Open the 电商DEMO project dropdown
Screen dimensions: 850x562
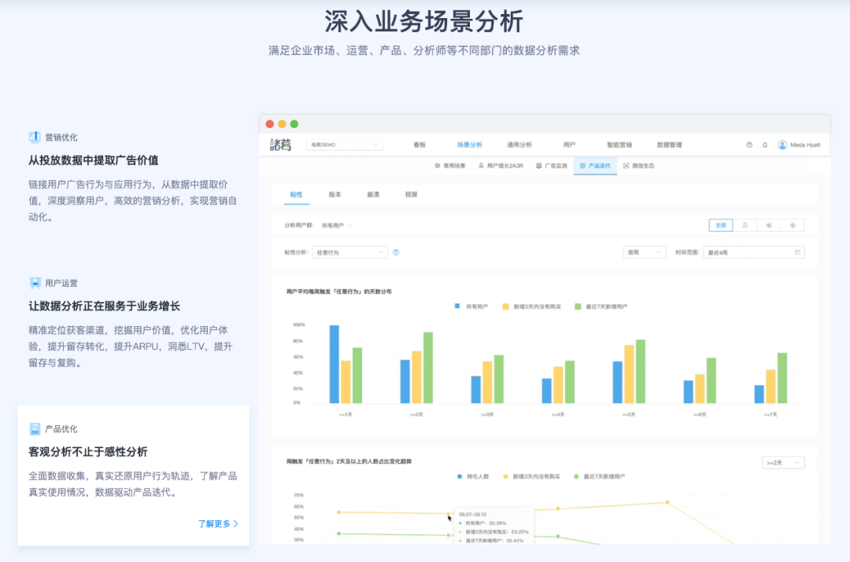[x=345, y=145]
